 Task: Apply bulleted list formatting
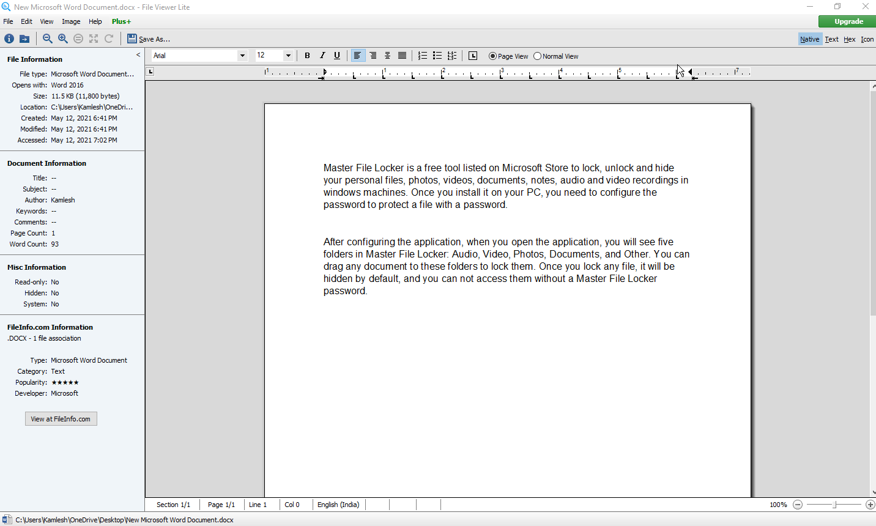[x=437, y=56]
